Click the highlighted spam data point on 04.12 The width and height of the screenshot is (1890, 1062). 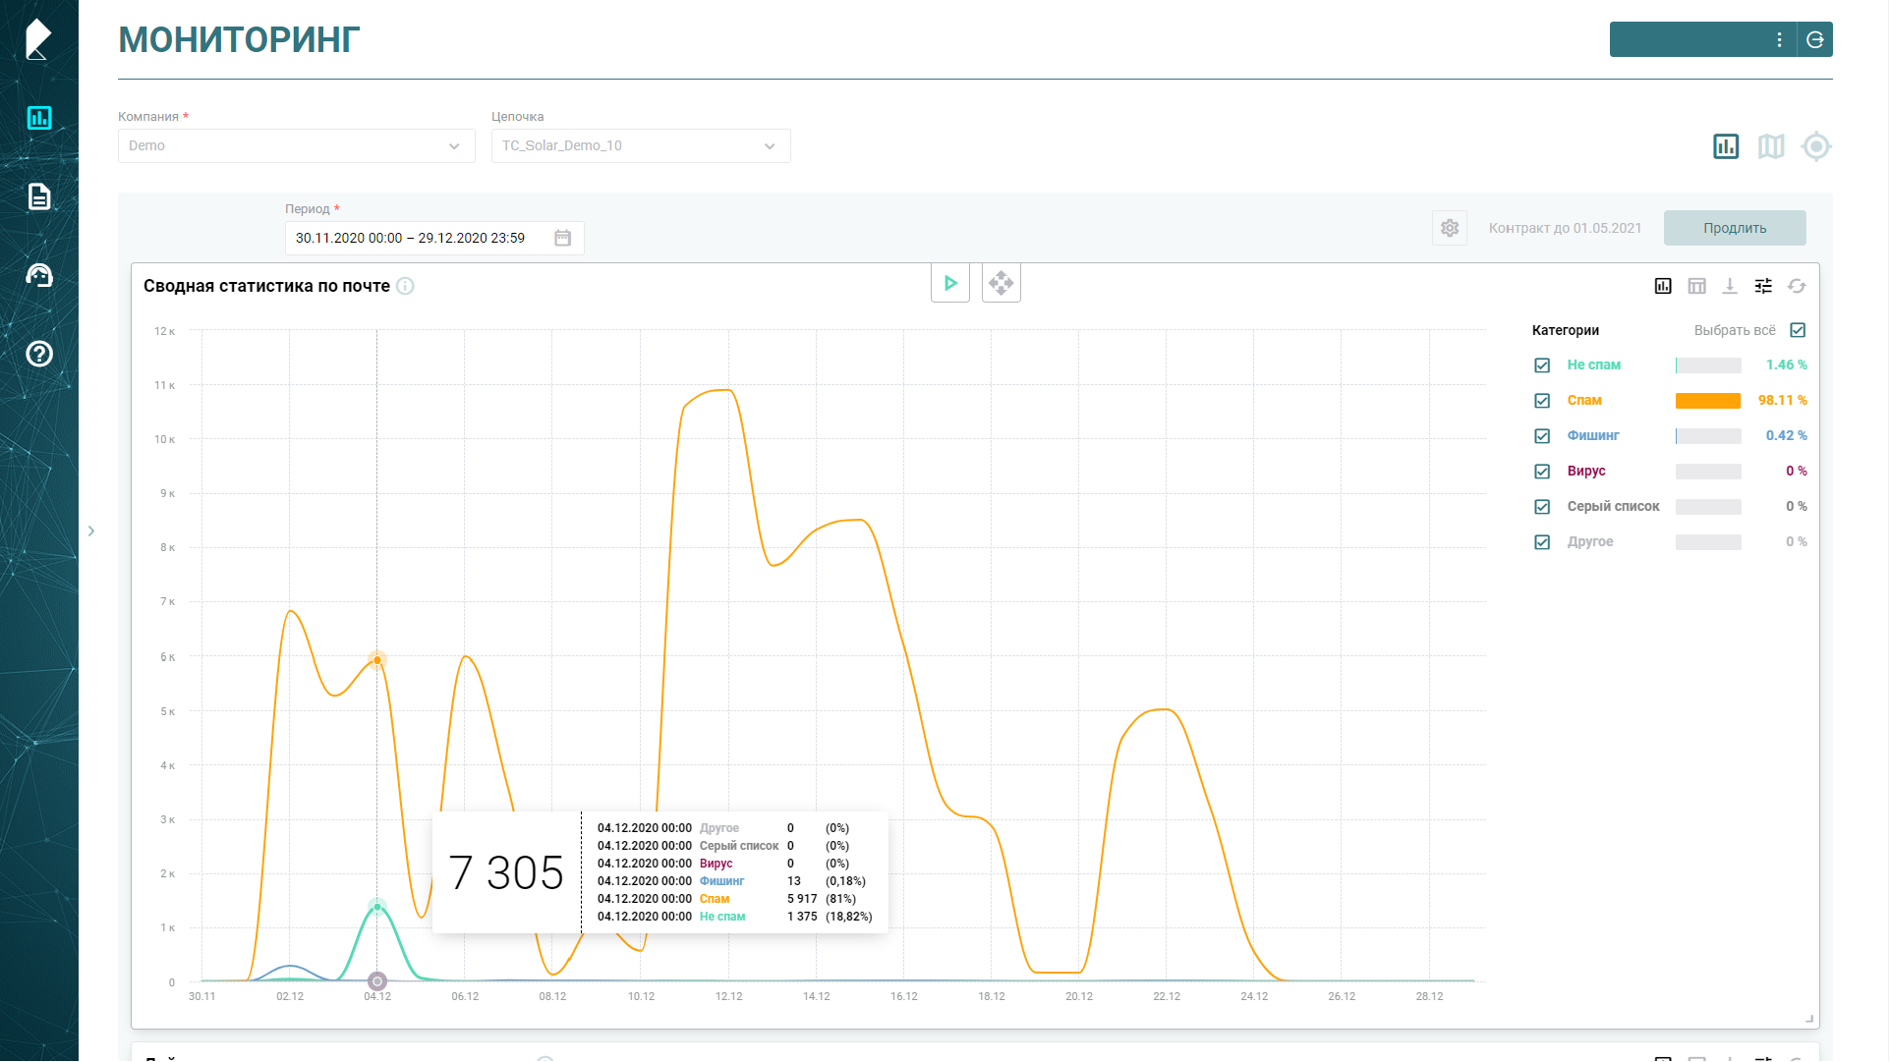pyautogui.click(x=377, y=660)
